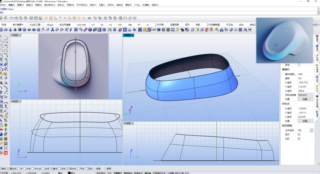Screen dimensions: 320x174
Task: Toggle the 顶点 osnap checkbox
Action: click(86, 168)
